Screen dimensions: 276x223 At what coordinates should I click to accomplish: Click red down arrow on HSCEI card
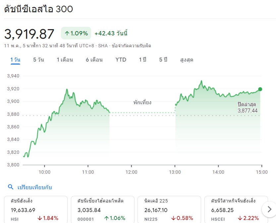click(240, 218)
